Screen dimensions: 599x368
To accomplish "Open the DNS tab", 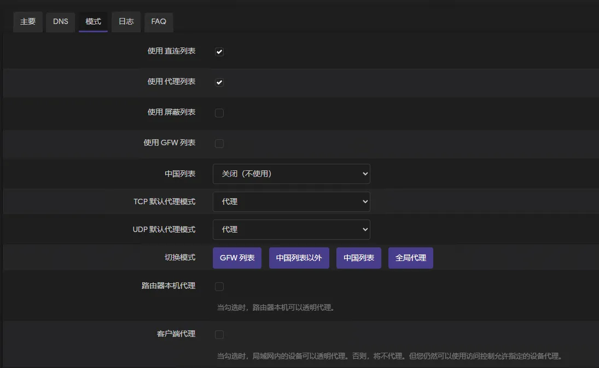I will pos(60,22).
